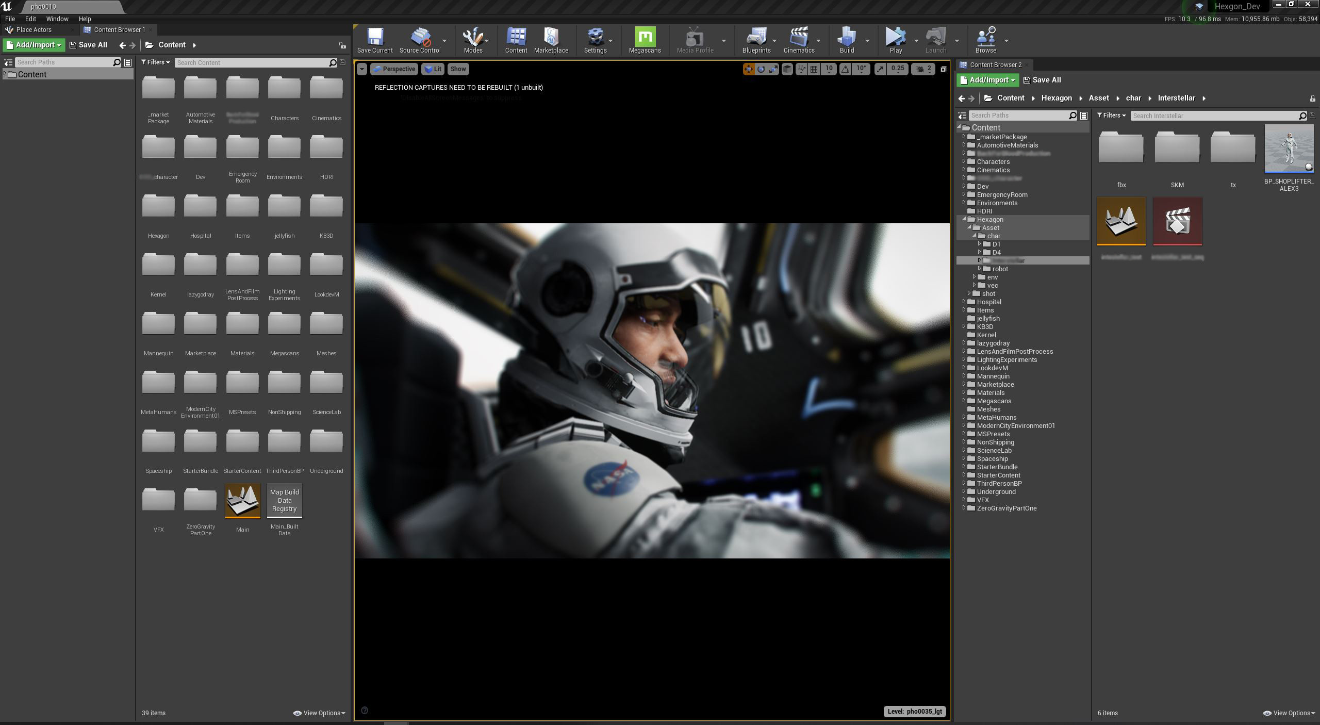1320x725 pixels.
Task: Select the Main_BuiltData Map Build Data Registry asset
Action: [284, 501]
